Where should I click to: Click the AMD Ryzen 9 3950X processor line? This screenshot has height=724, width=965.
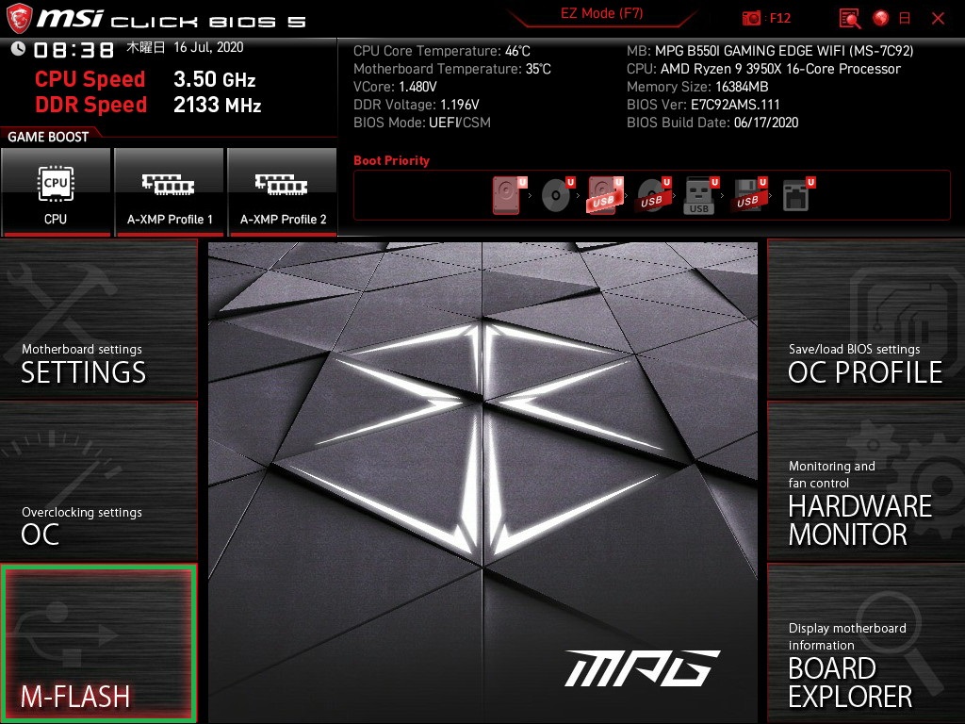[763, 69]
